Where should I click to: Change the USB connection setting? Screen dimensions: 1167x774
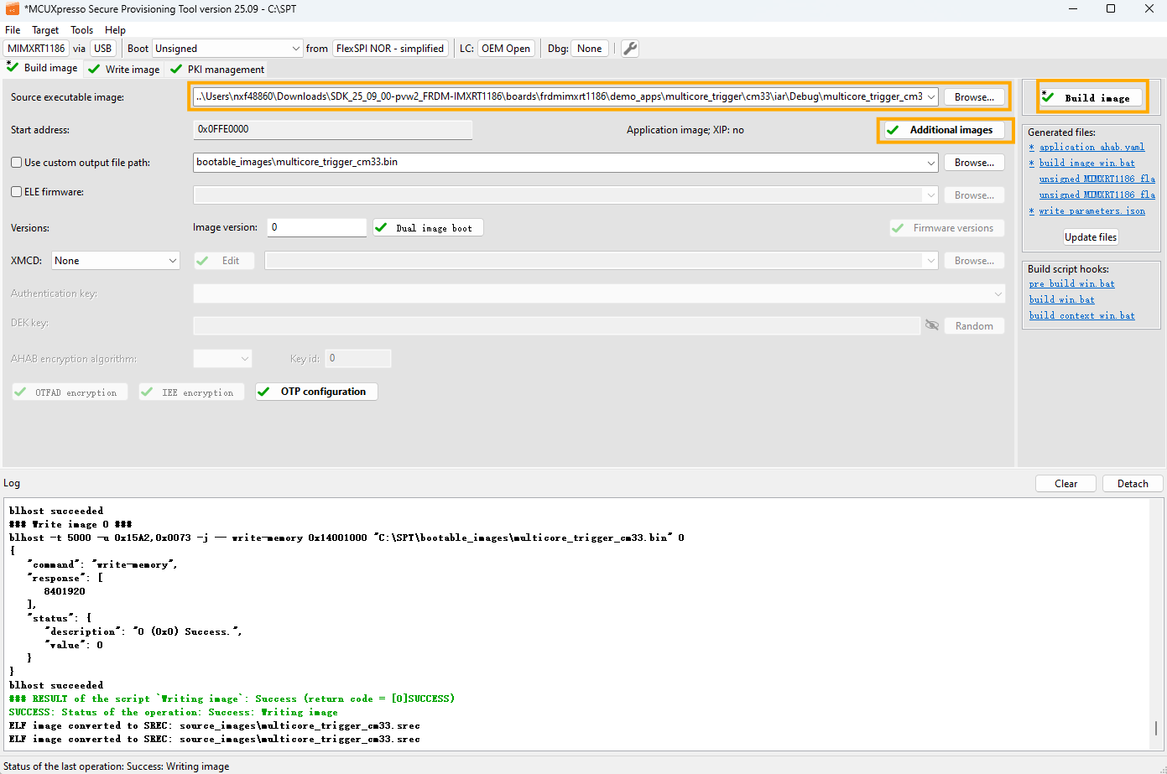coord(103,49)
